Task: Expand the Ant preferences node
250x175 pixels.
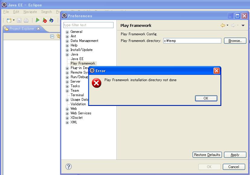Action: pos(67,37)
